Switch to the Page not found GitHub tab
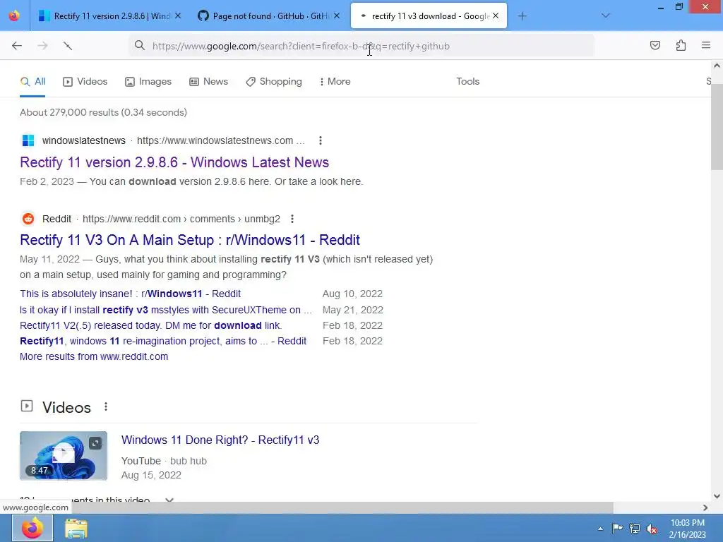Image resolution: width=723 pixels, height=542 pixels. coord(269,16)
